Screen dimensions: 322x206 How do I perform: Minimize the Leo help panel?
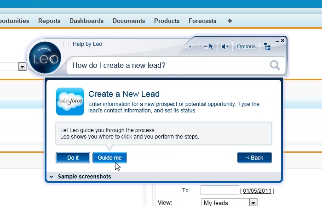tap(276, 41)
